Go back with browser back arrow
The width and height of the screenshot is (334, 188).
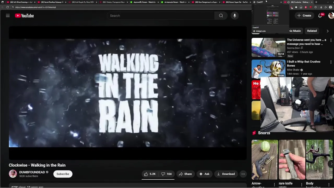[x=3, y=7]
